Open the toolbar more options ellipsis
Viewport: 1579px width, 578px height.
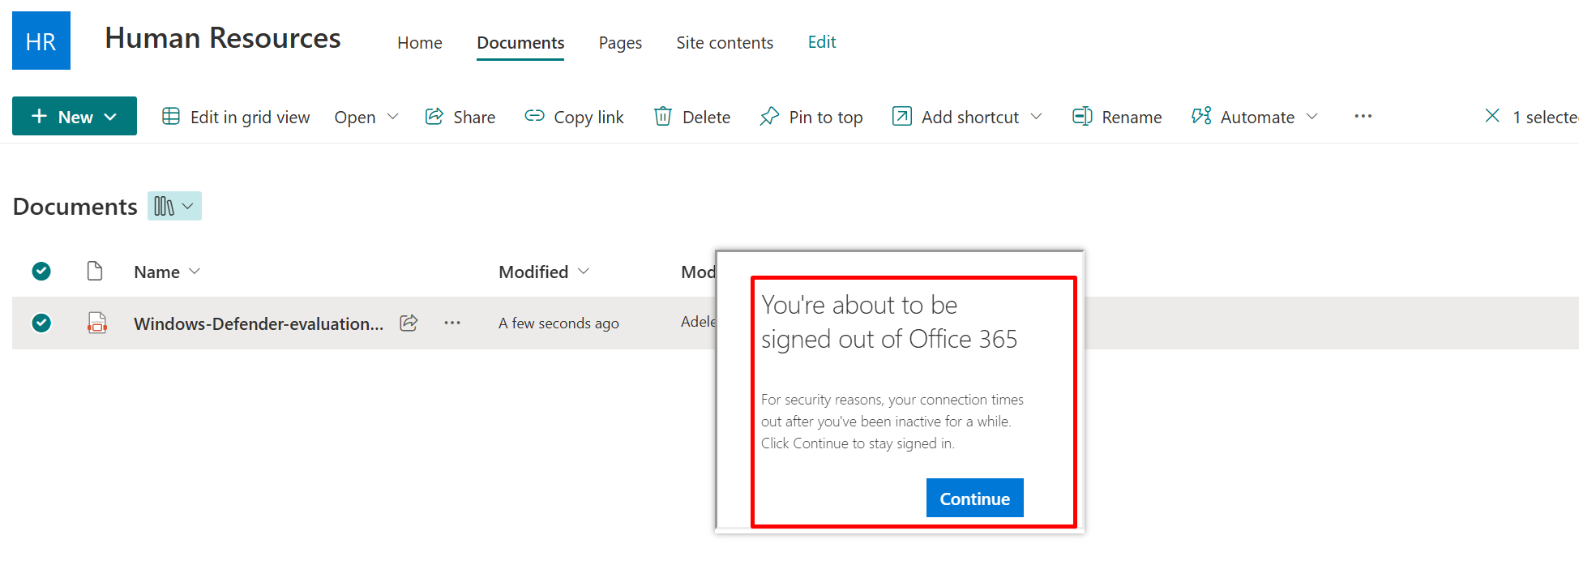(1363, 116)
